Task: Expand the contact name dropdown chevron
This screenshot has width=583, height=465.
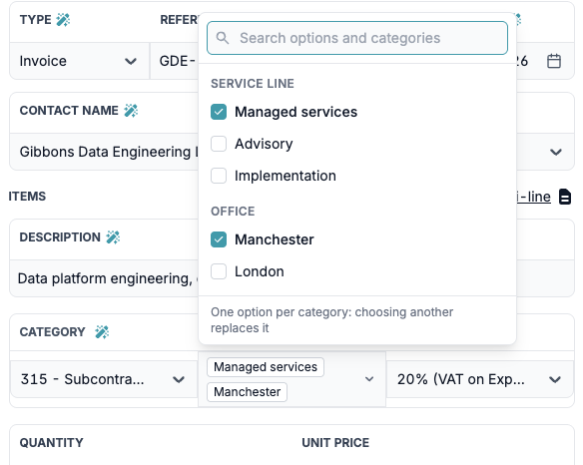Action: click(555, 152)
